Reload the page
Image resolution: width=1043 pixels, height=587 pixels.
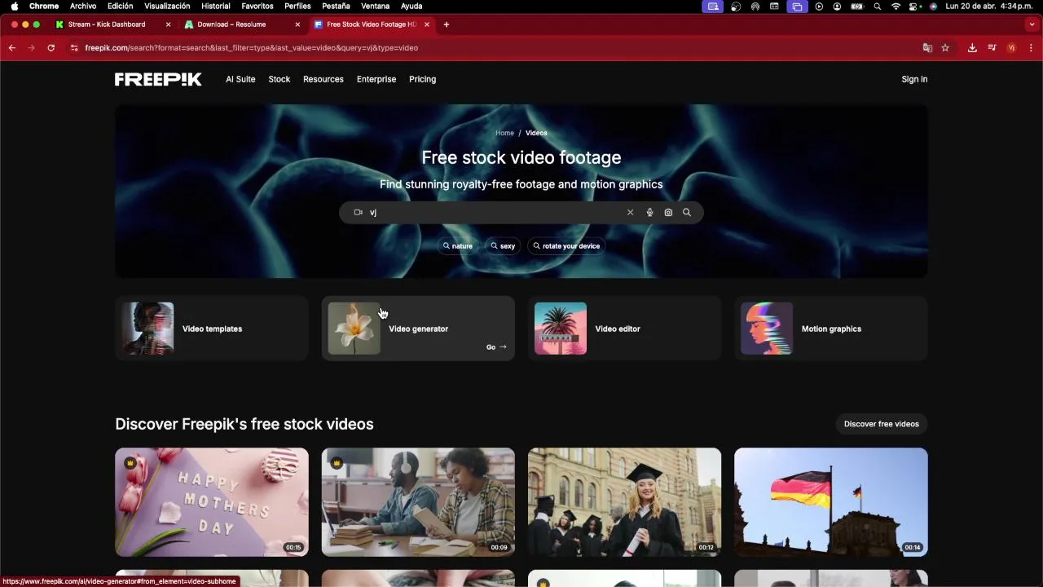pyautogui.click(x=51, y=48)
